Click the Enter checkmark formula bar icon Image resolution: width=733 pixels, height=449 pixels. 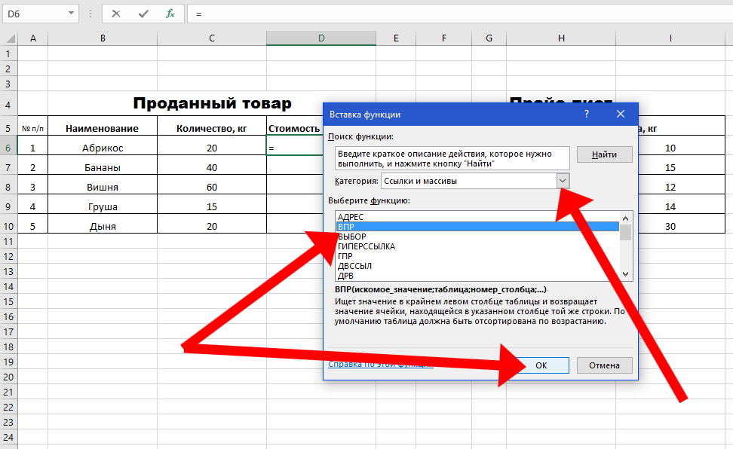pyautogui.click(x=143, y=14)
